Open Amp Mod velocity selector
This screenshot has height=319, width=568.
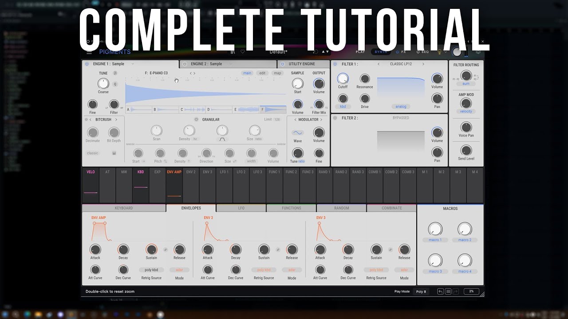click(466, 112)
